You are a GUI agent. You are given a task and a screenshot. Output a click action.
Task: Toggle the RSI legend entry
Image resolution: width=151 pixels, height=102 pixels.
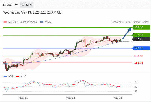(x=8, y=76)
